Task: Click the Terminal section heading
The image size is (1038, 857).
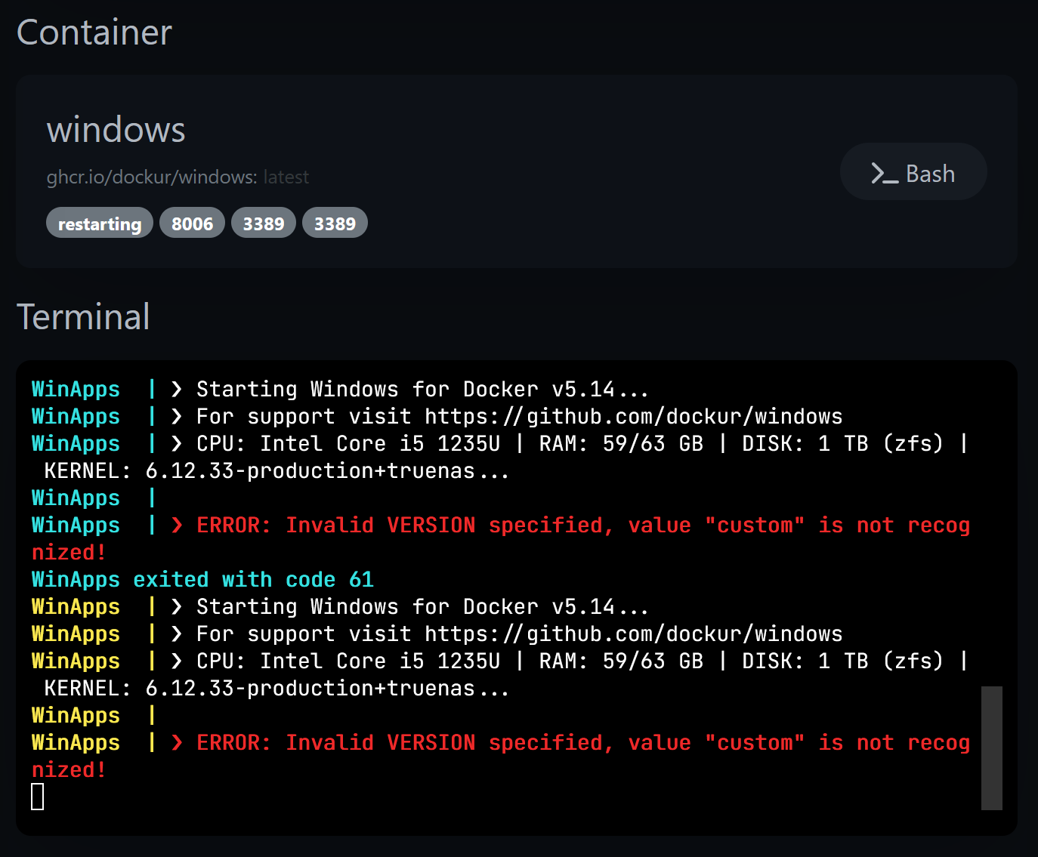Action: pos(83,316)
